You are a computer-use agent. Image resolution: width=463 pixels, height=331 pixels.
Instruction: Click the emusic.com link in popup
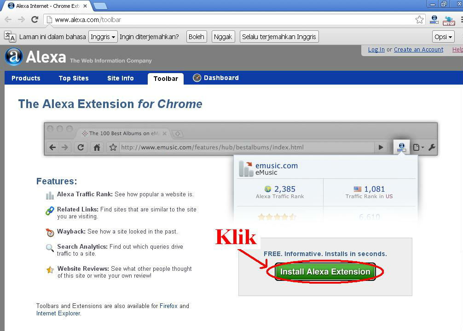tap(277, 165)
